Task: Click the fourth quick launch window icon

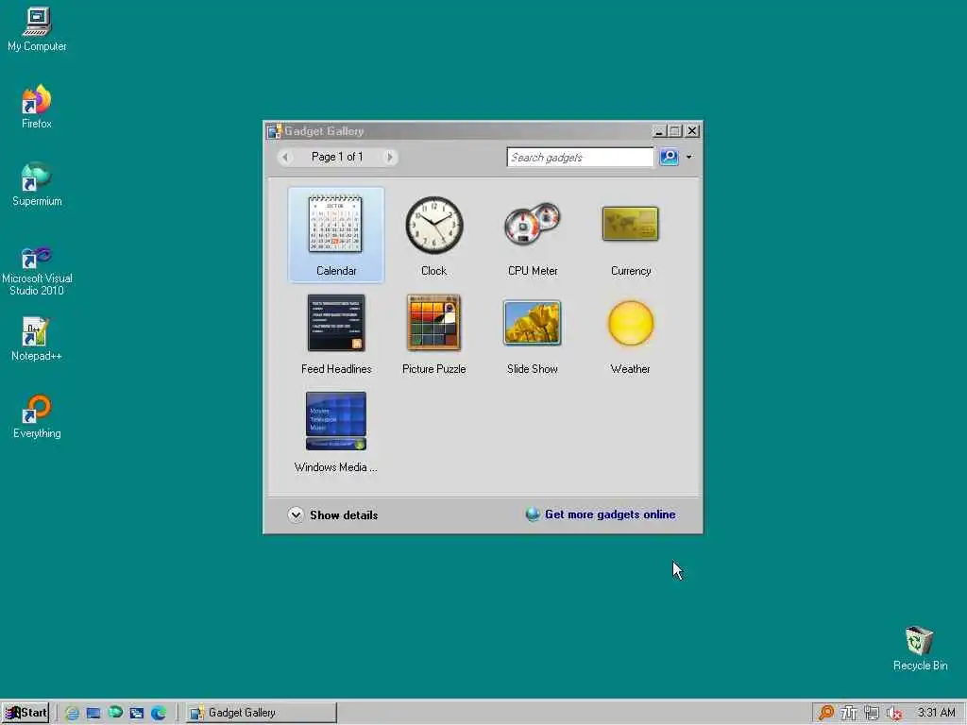Action: [137, 713]
